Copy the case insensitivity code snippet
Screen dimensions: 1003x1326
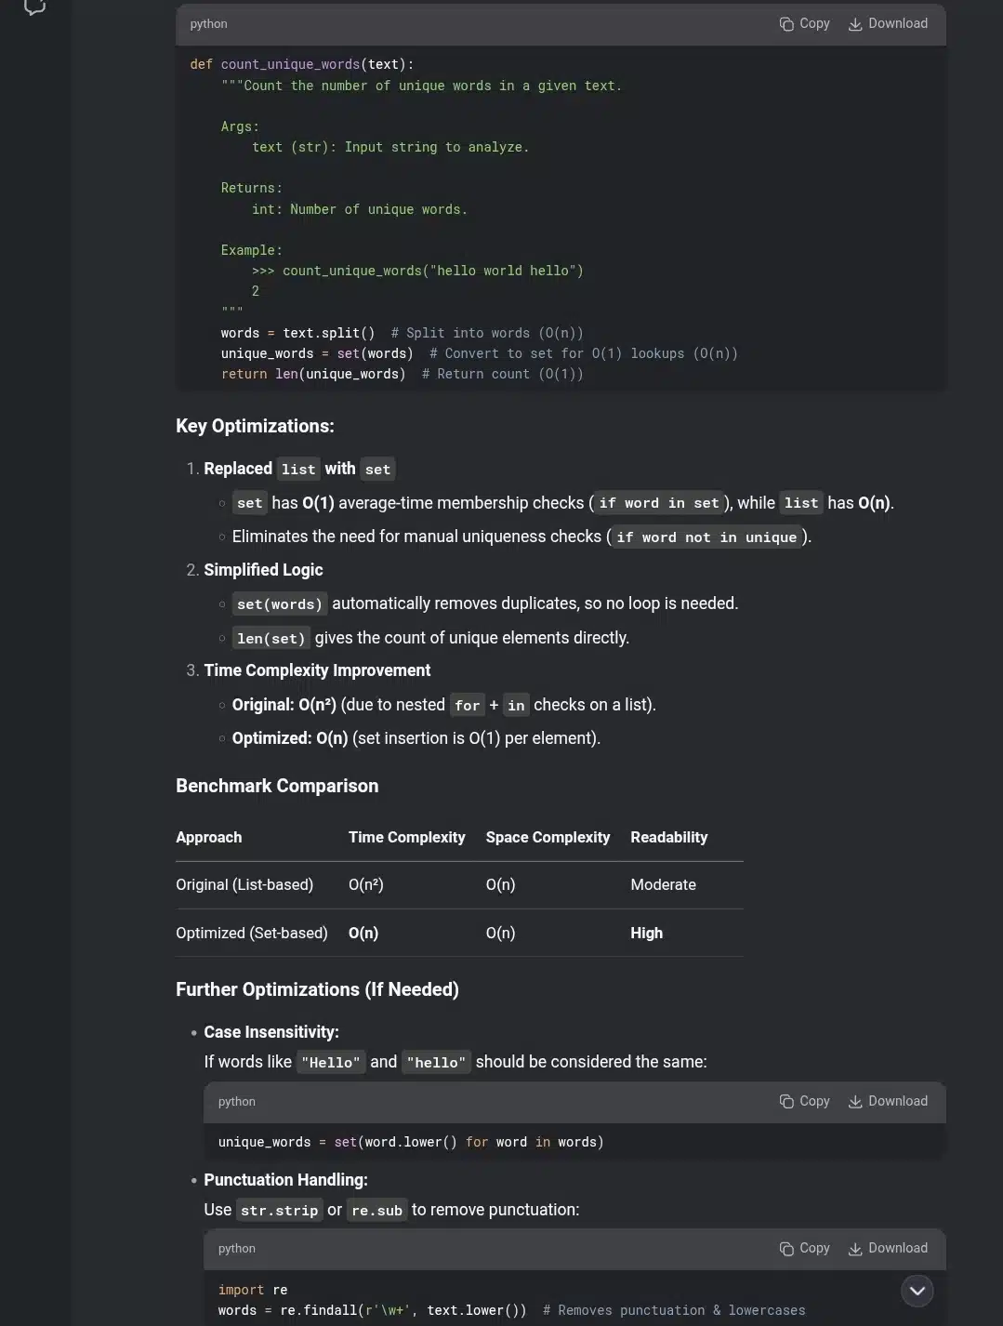[804, 1101]
